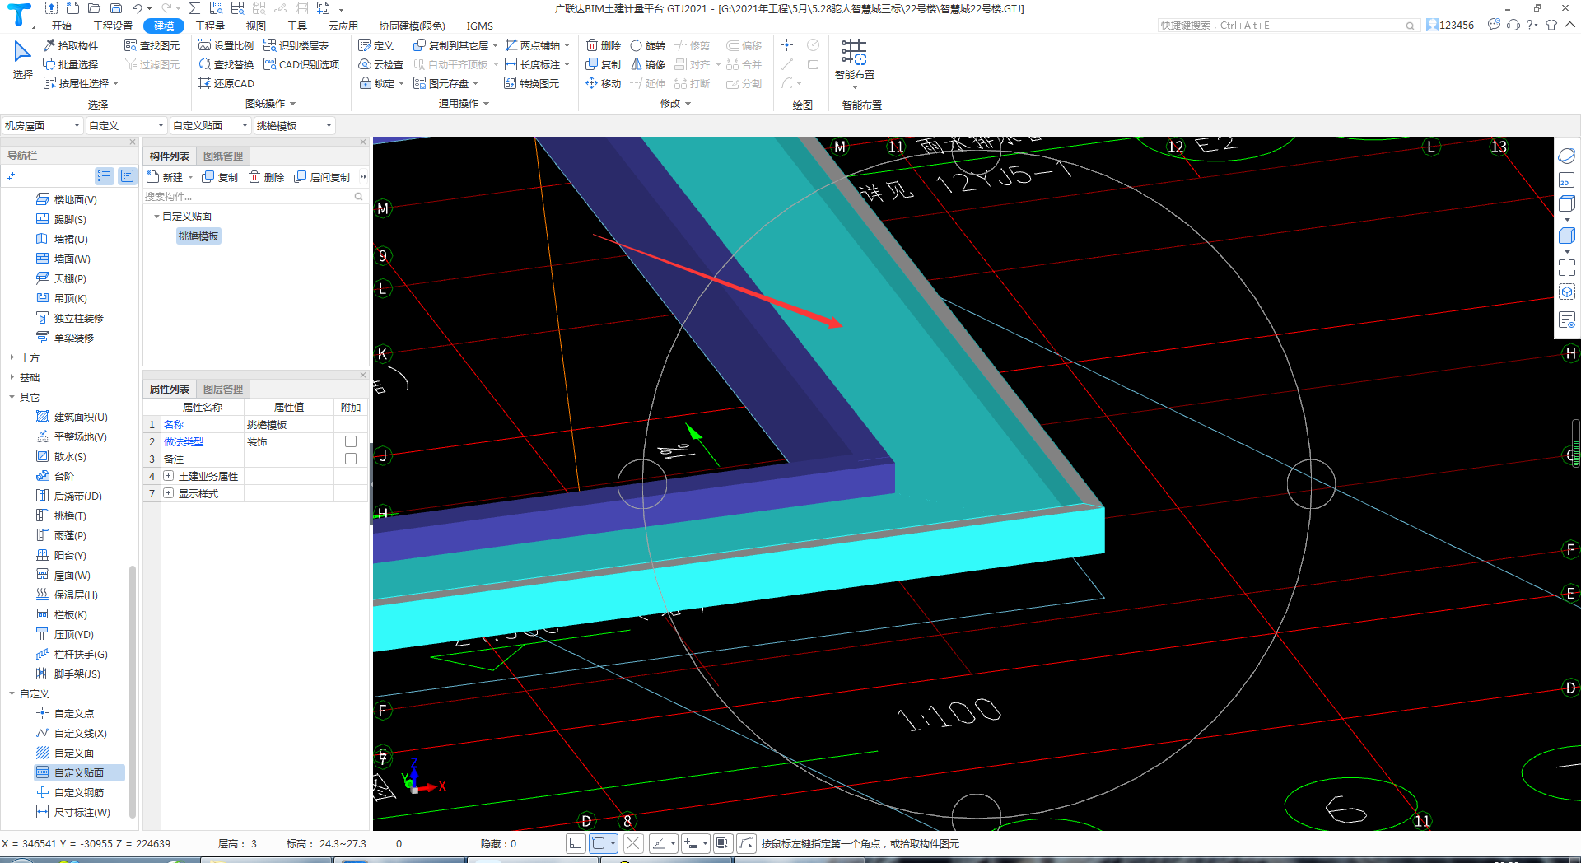Select the 移动 move tool
Image resolution: width=1581 pixels, height=863 pixels.
click(604, 83)
